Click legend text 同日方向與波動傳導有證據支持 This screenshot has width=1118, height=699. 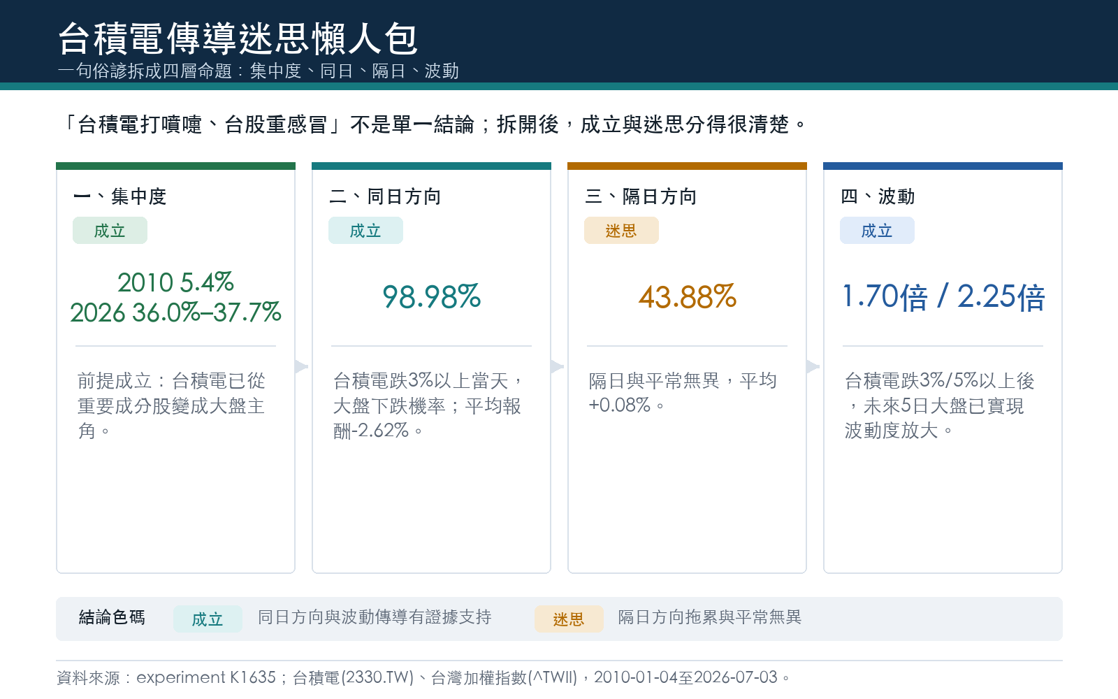pos(375,617)
